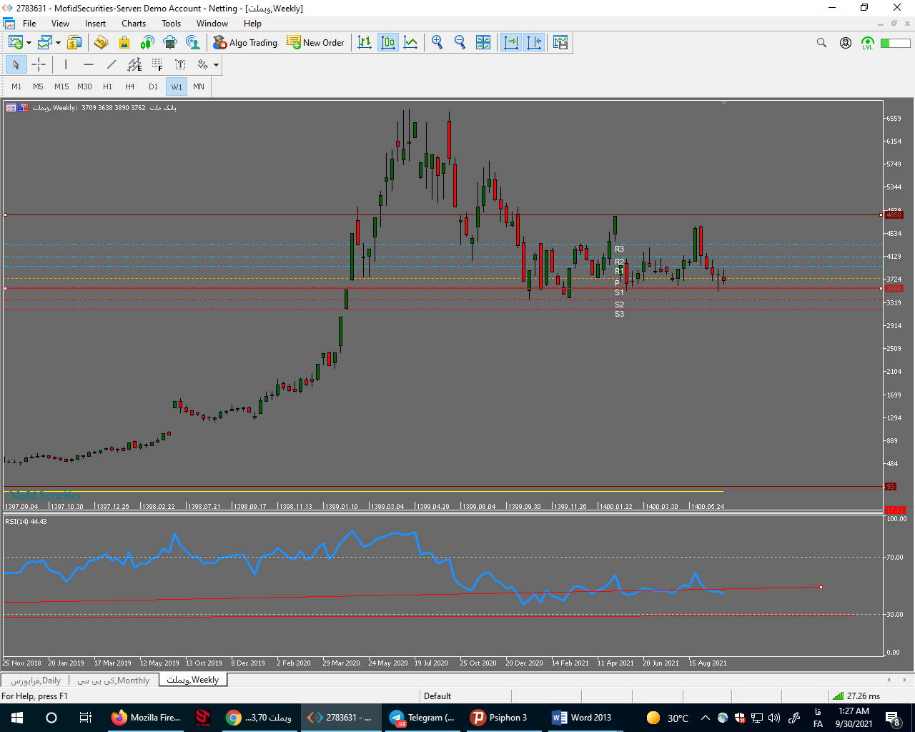
Task: Open the account profile icon
Action: coord(846,43)
